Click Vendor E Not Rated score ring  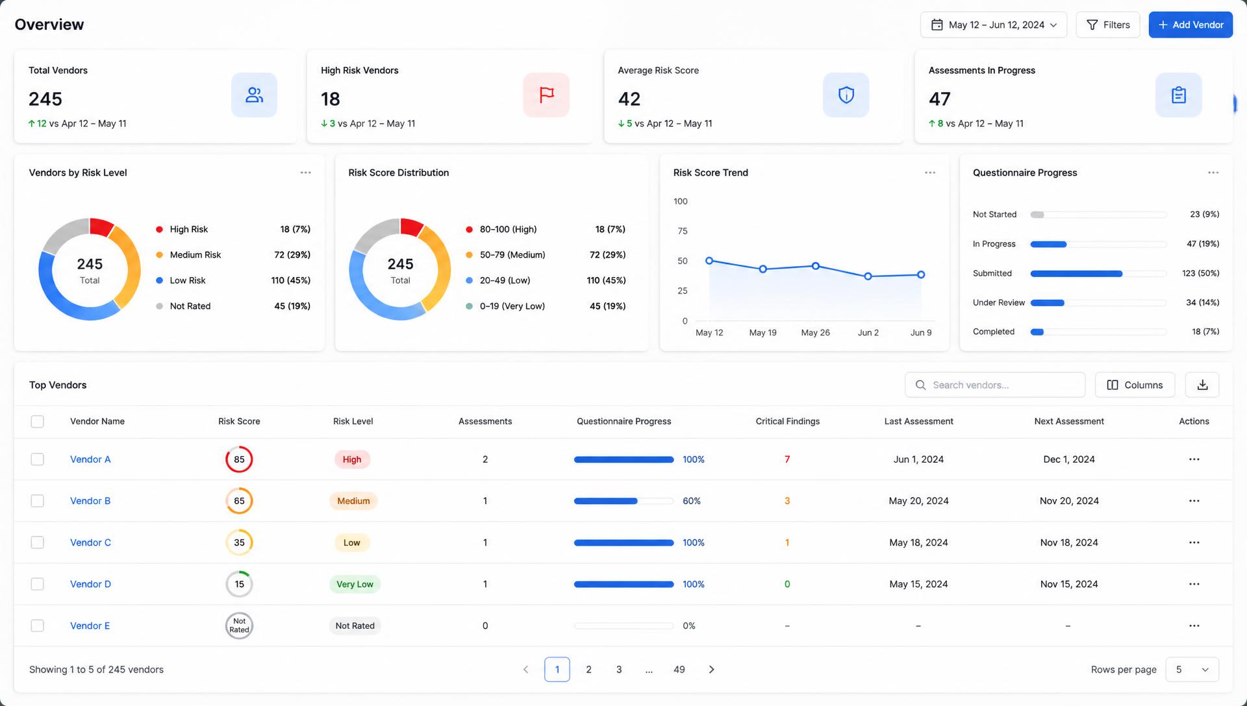point(239,626)
